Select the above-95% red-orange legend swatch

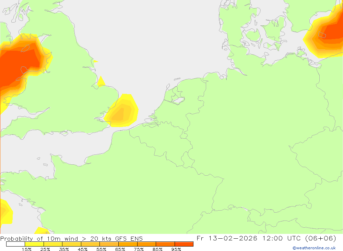point(184,244)
